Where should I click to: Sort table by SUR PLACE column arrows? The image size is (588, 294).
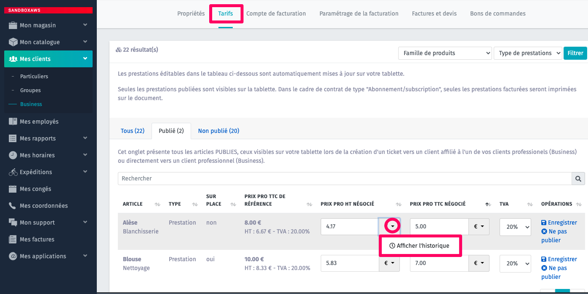pos(233,204)
